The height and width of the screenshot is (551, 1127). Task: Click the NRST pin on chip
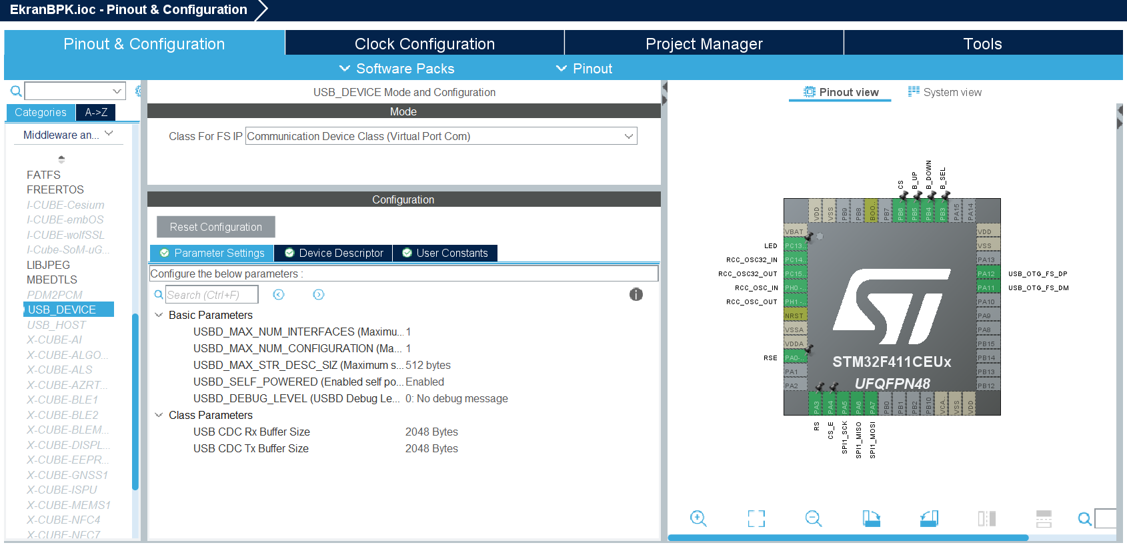point(796,316)
